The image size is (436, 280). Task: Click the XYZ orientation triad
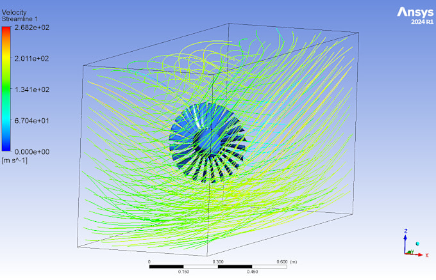[415, 244]
